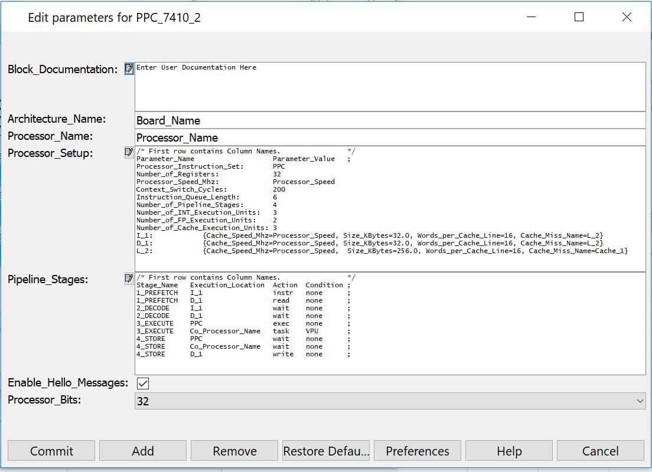Viewport: 652px width, 472px height.
Task: Open editor icon beside Processor_Setup
Action: (129, 153)
